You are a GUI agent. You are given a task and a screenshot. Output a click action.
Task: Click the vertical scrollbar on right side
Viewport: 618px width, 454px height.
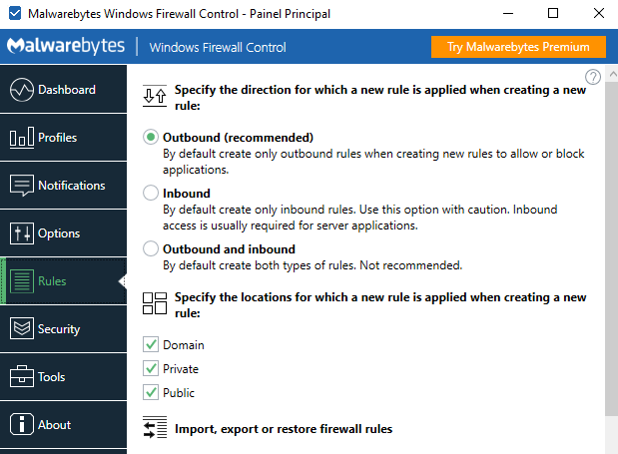pos(611,249)
